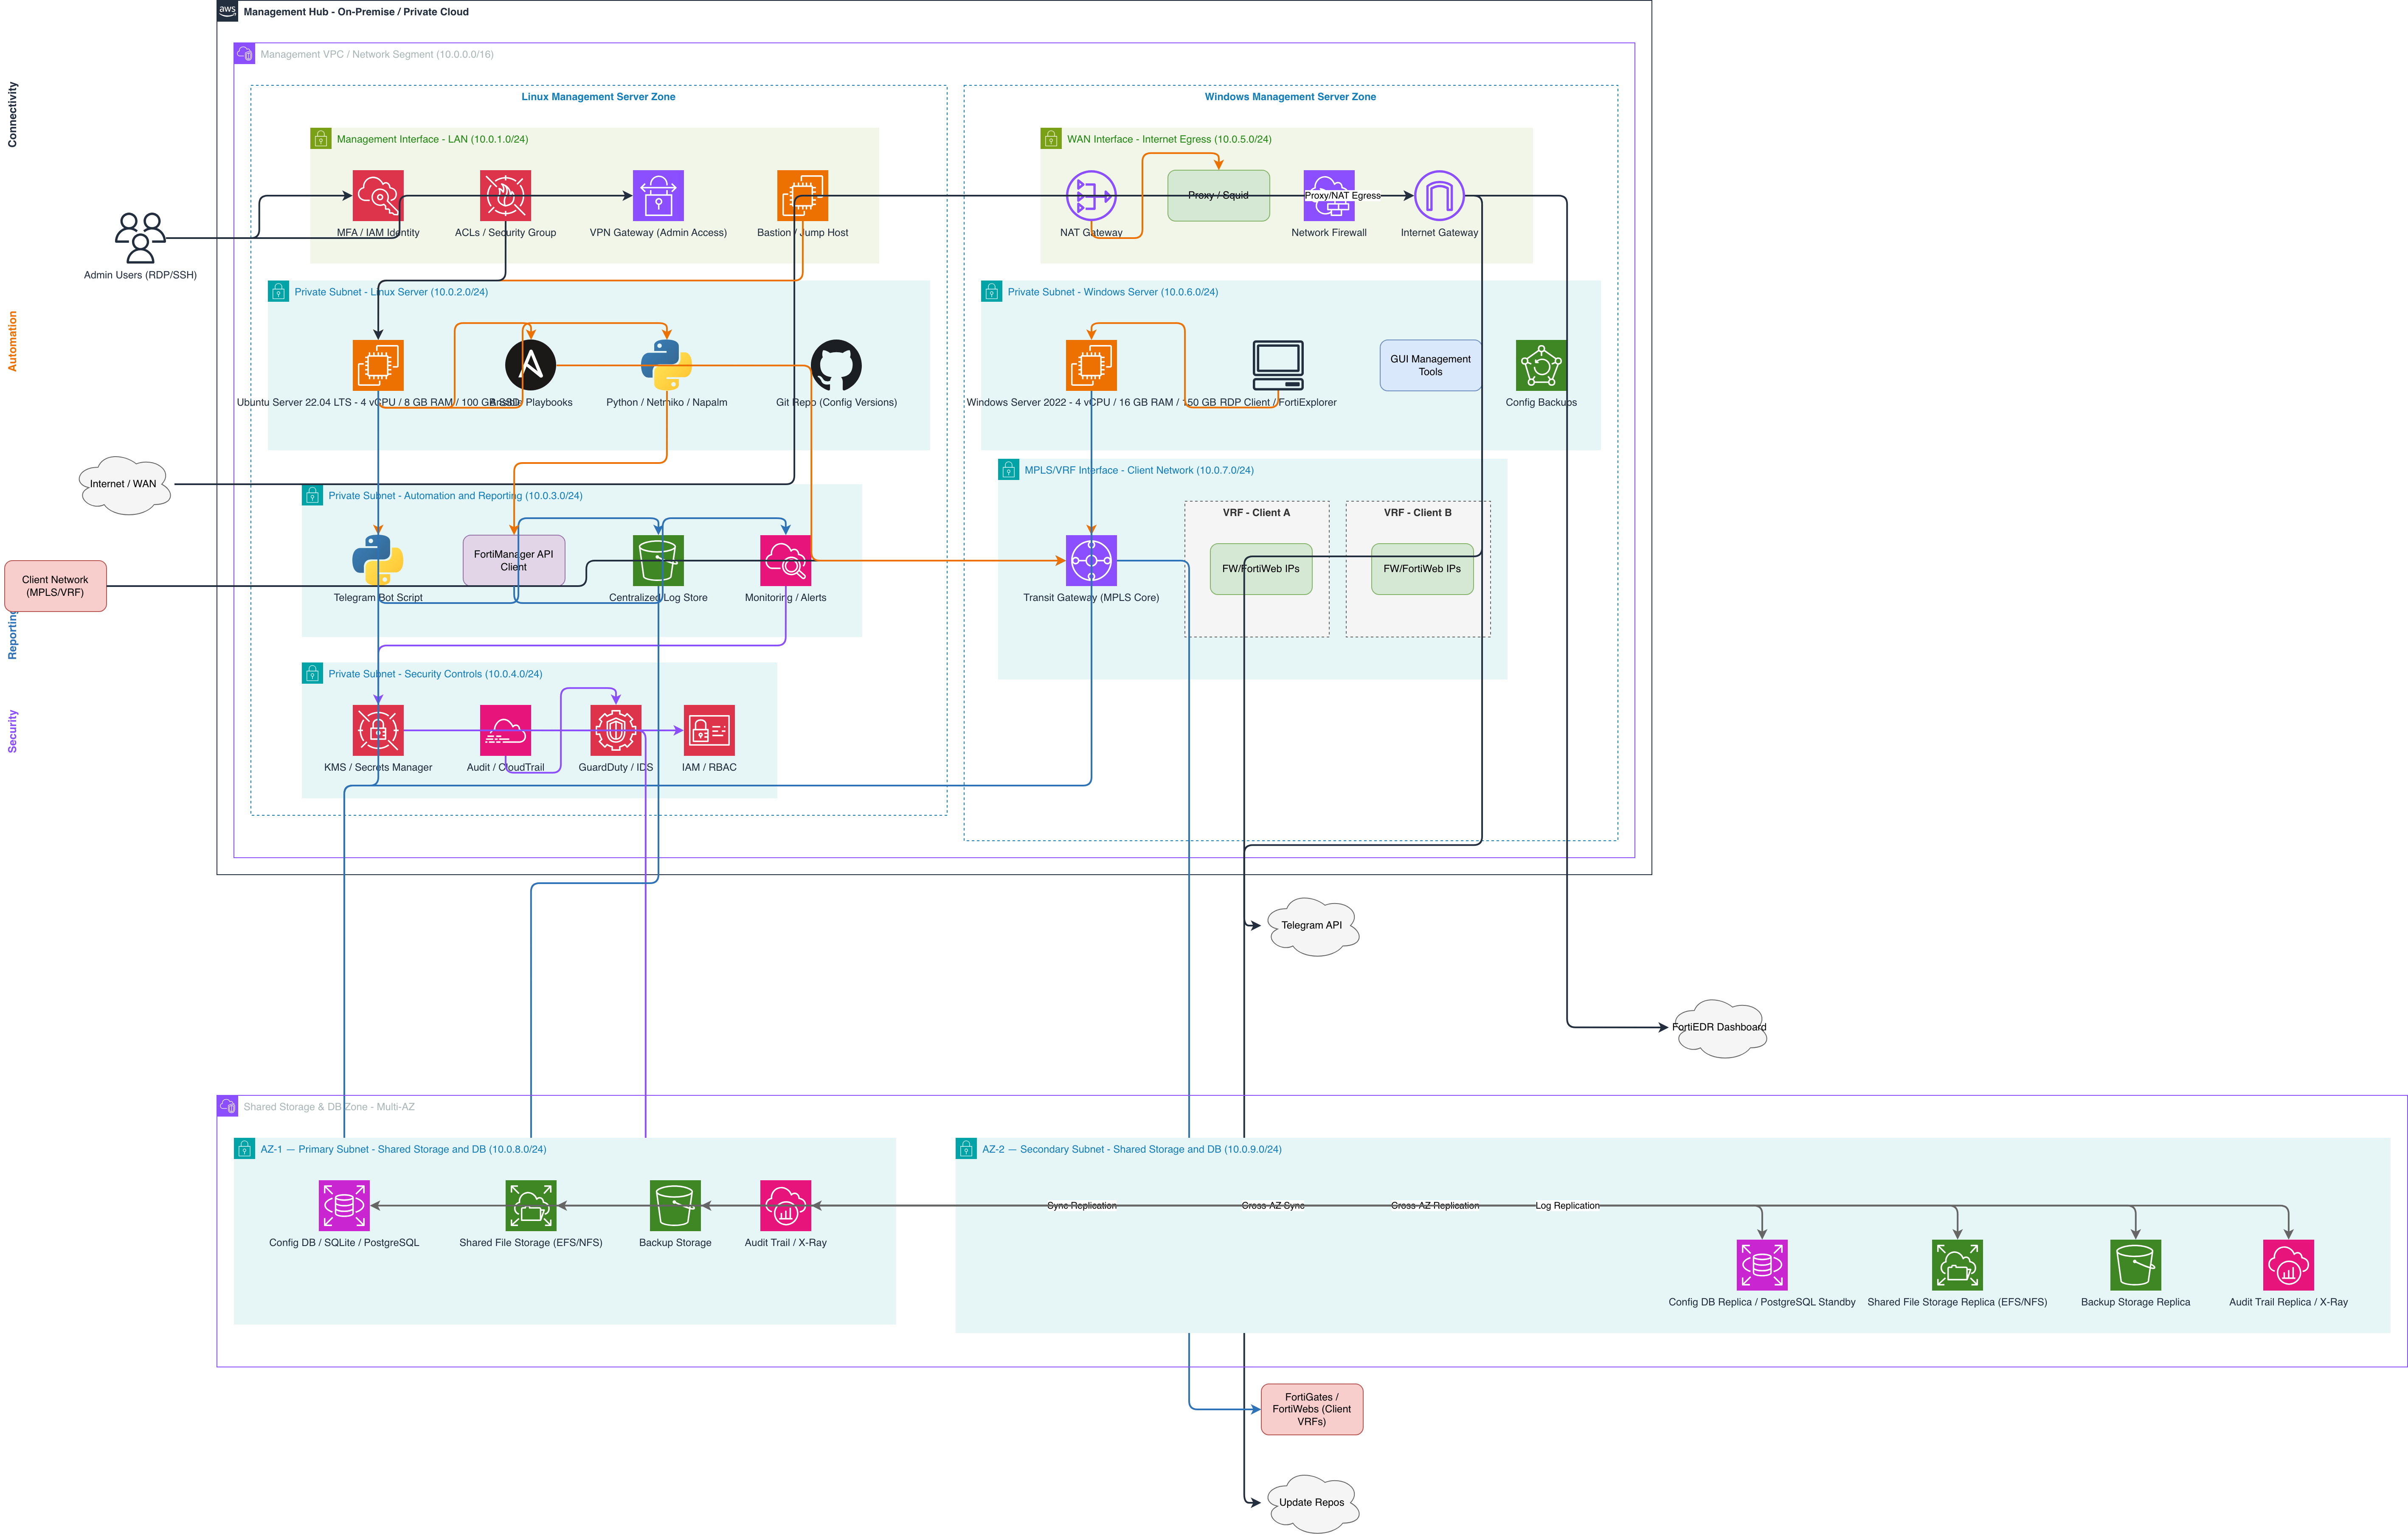
Task: Select the "Log Replication" edge label
Action: (x=1567, y=1206)
